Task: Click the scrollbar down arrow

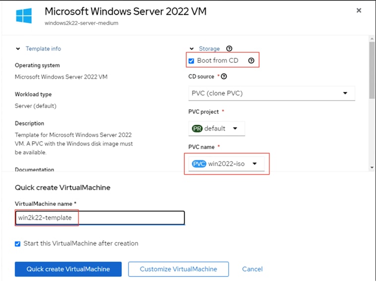Action: [372, 168]
